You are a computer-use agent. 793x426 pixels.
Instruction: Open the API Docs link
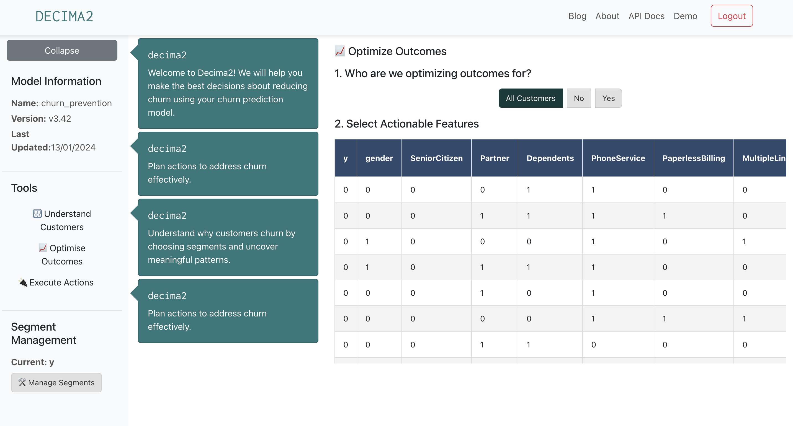pos(646,16)
